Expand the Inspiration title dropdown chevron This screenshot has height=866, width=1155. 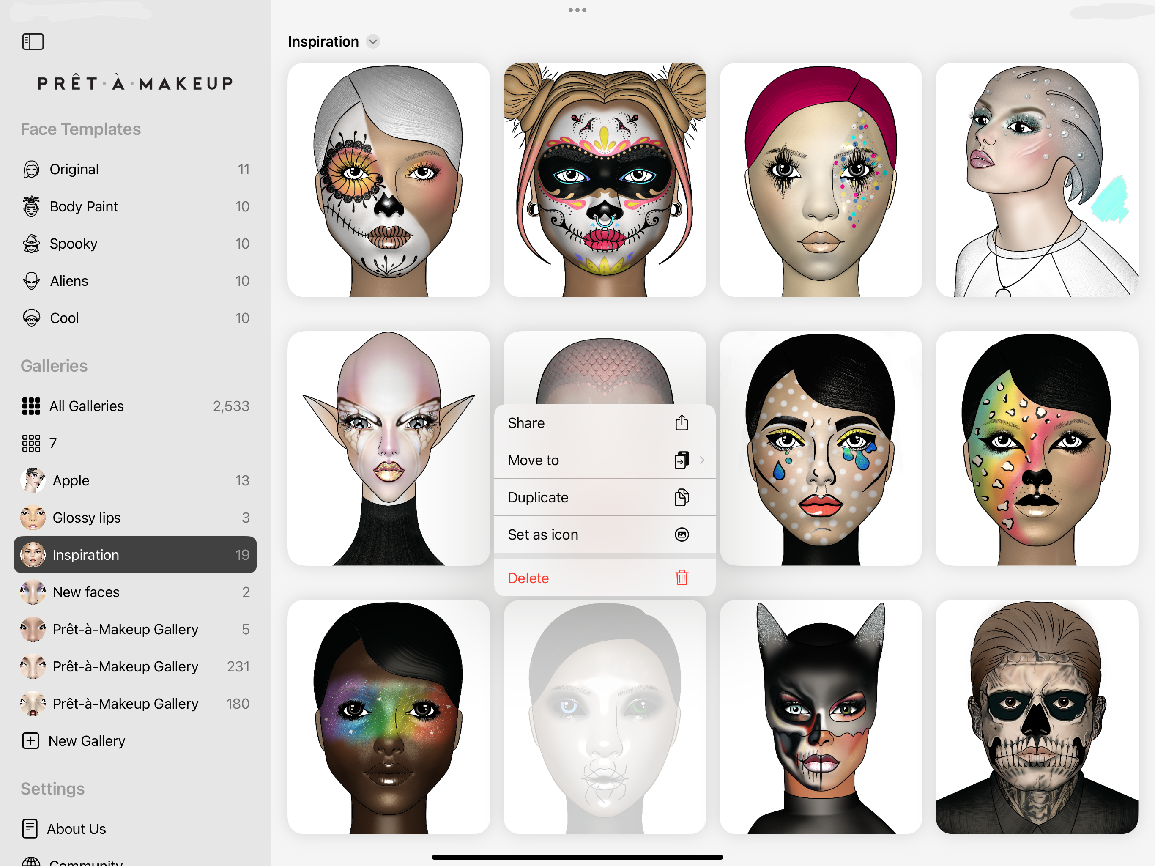[x=373, y=41]
